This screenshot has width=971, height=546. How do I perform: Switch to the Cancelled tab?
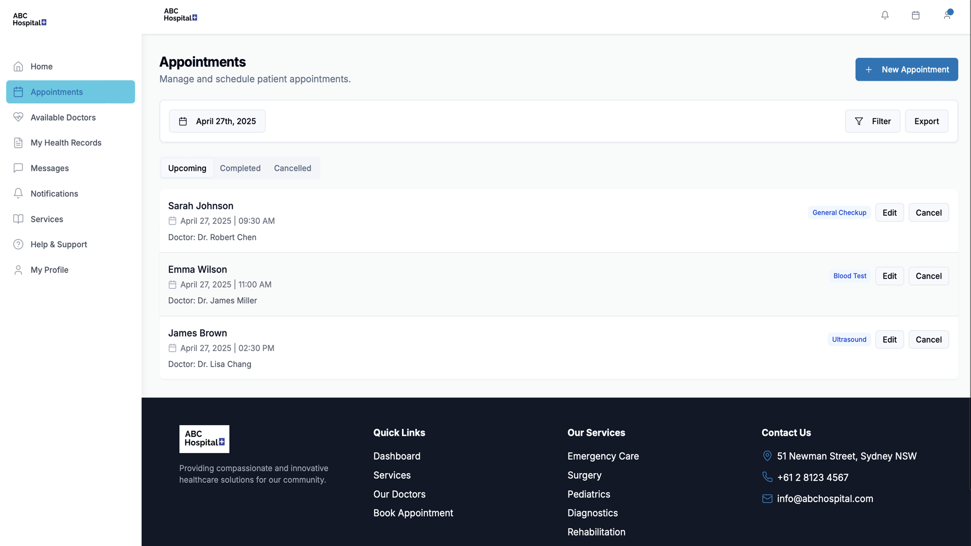pos(292,168)
